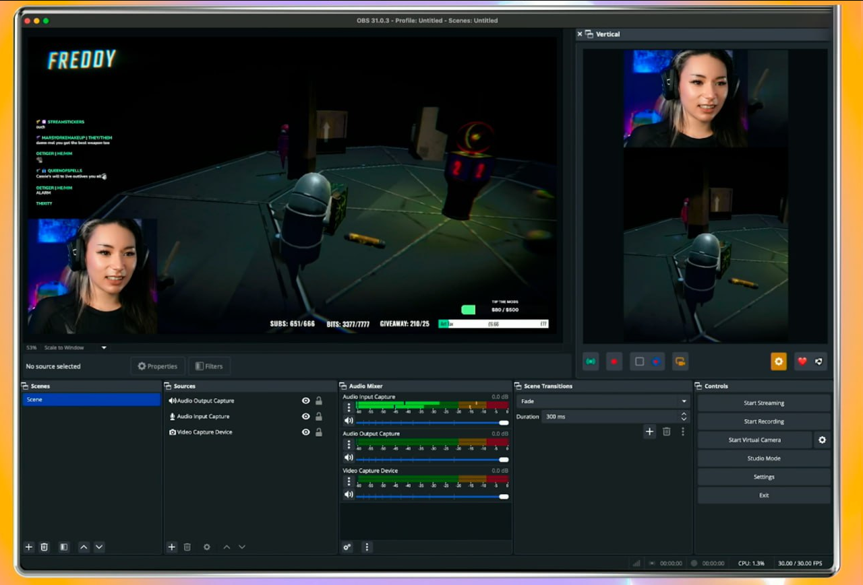Toggle lock on Audio Input Capture source

[x=319, y=417]
